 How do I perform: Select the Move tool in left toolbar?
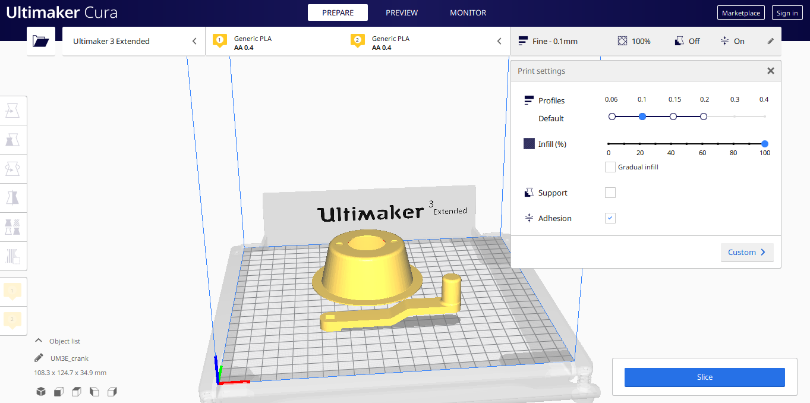[x=12, y=111]
